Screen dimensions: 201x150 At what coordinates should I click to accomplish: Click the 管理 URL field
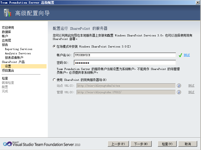click(126, 92)
